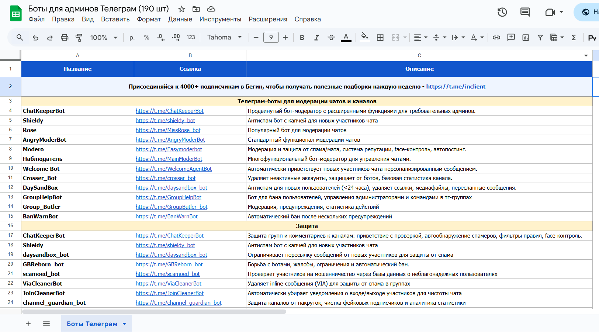This screenshot has height=332, width=599.
Task: Open the https://t.me/inclient link
Action: pyautogui.click(x=456, y=87)
